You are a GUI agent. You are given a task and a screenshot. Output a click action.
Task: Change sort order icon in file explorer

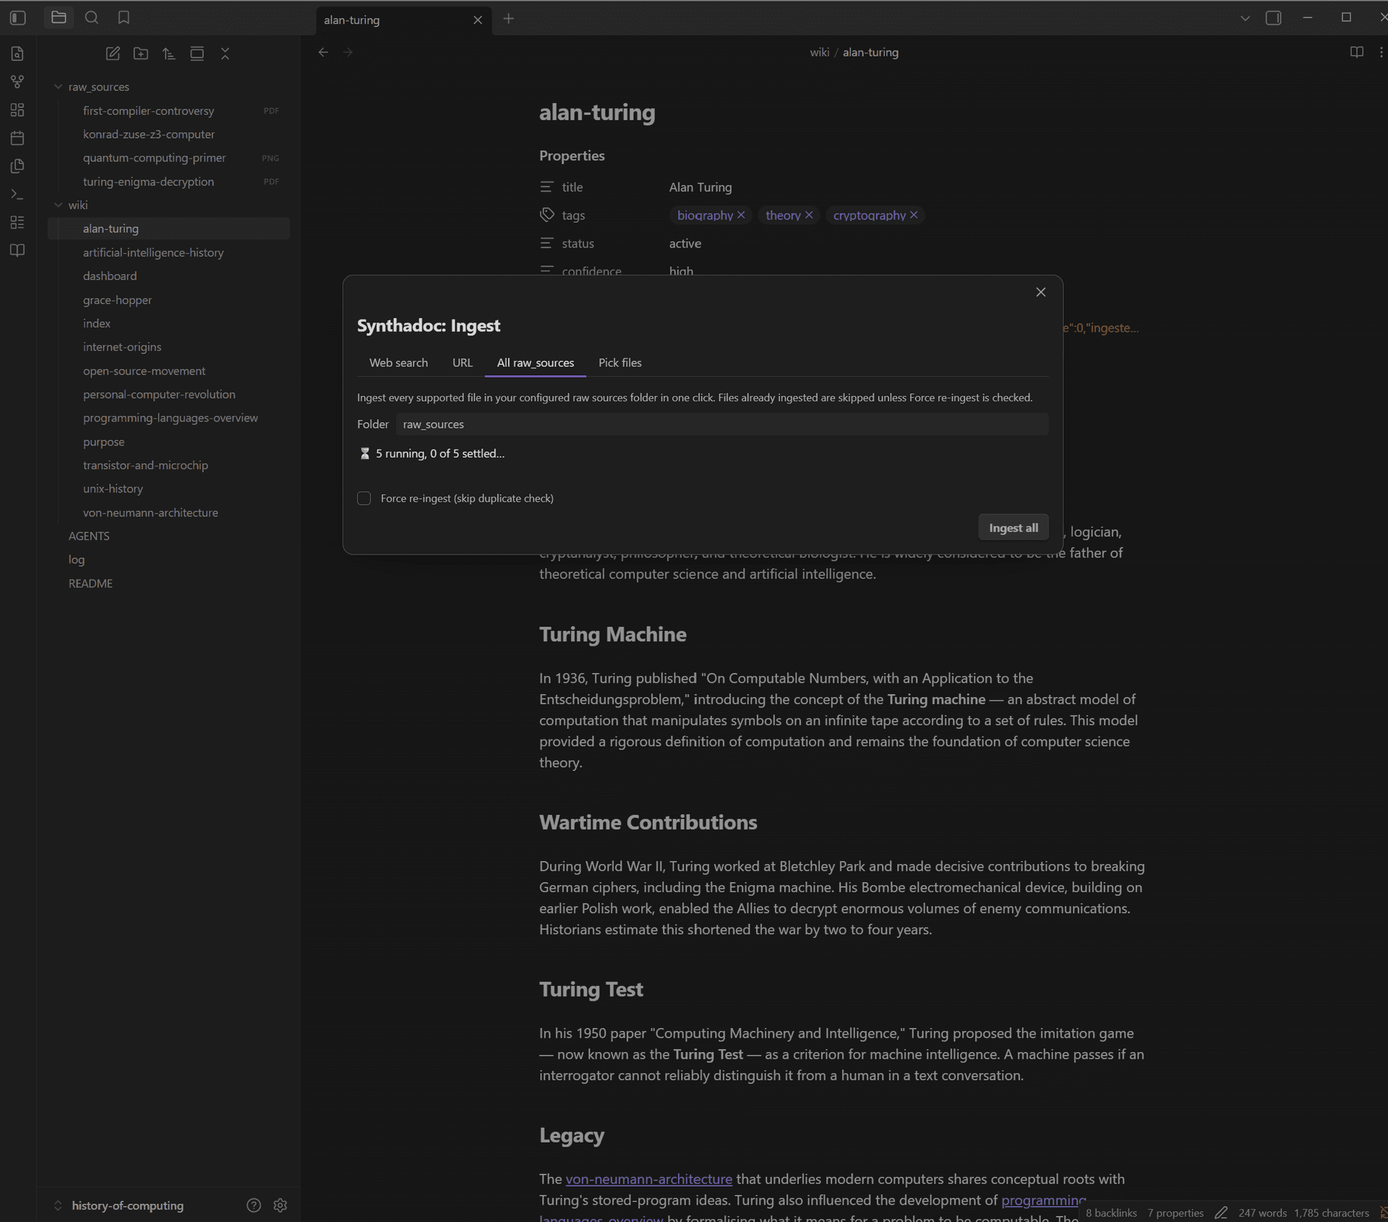[x=169, y=54]
